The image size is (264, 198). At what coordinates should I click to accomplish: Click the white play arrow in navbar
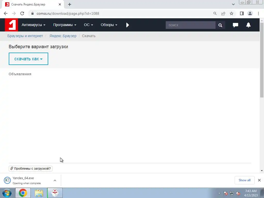coord(128,25)
